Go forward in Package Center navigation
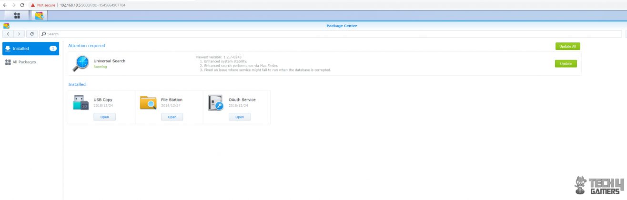 click(x=19, y=34)
